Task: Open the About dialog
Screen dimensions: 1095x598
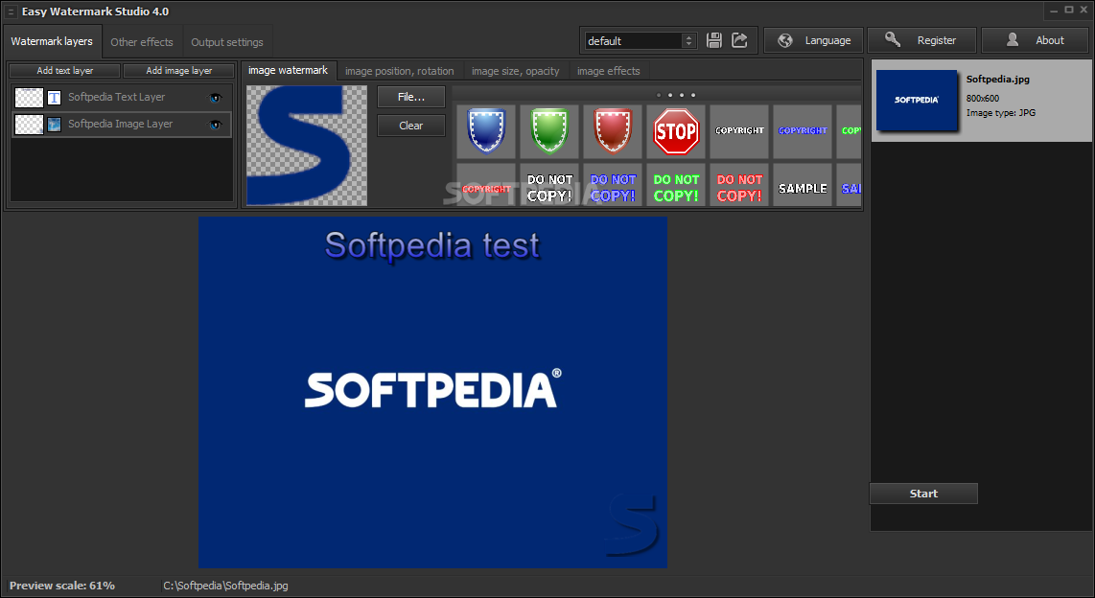Action: (1037, 40)
